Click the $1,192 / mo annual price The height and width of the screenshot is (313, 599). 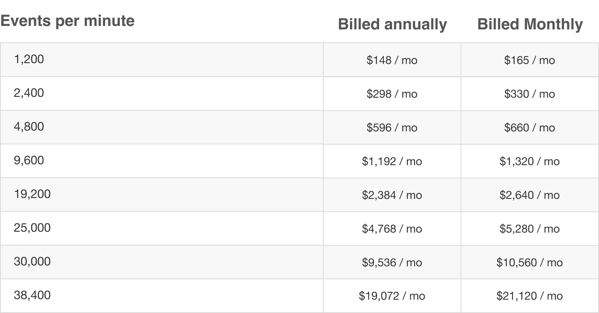[x=392, y=161]
